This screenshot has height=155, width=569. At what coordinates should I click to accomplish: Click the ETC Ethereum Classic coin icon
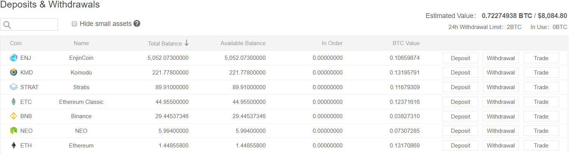[x=14, y=102]
